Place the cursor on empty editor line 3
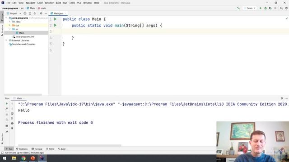 point(175,31)
